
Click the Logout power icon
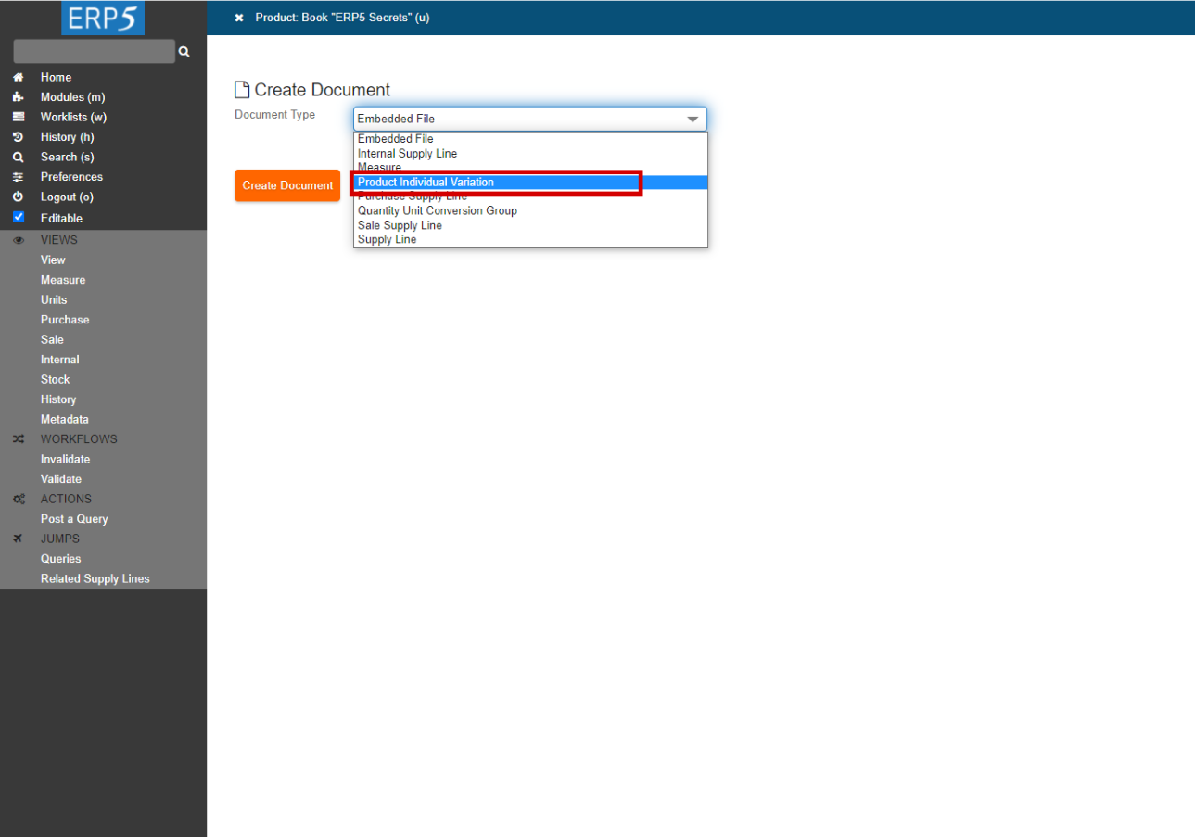[x=18, y=197]
